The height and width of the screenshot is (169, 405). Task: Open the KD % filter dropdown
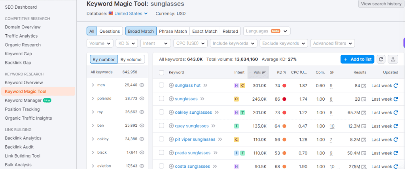(x=127, y=43)
